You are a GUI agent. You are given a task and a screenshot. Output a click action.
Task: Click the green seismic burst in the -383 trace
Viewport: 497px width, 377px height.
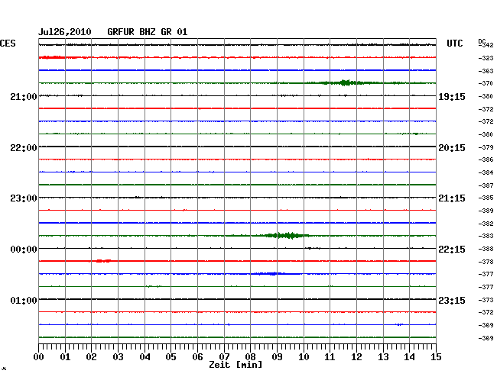click(x=287, y=236)
